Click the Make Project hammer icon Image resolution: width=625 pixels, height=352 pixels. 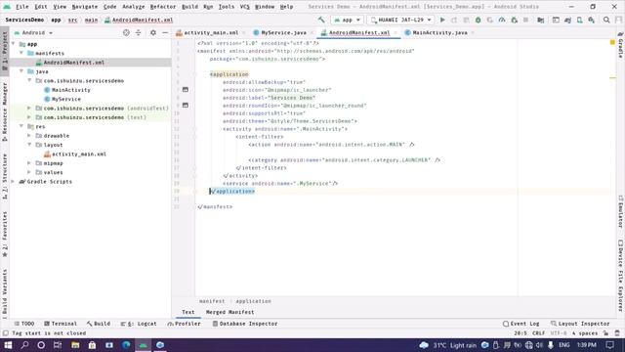tap(321, 20)
